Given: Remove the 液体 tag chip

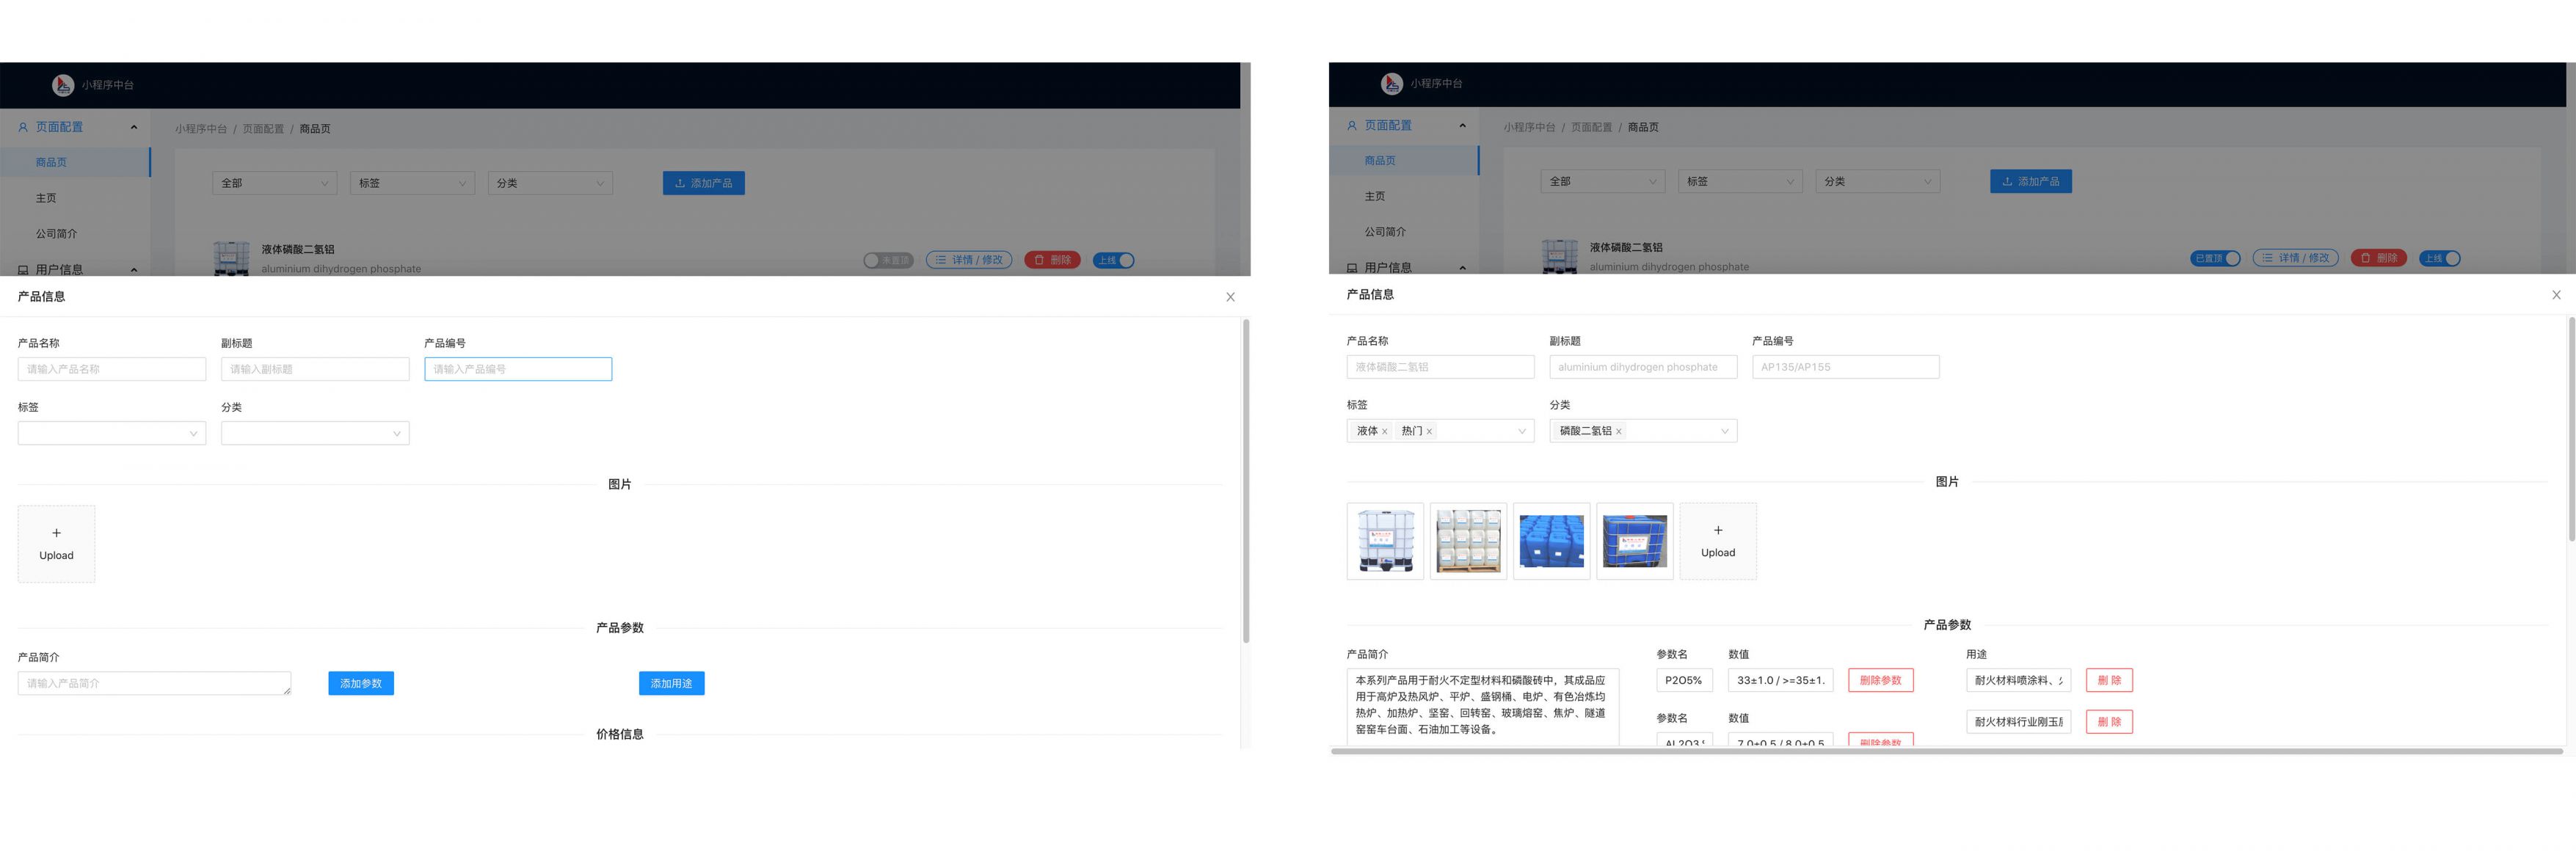Looking at the screenshot, I should coord(1384,432).
